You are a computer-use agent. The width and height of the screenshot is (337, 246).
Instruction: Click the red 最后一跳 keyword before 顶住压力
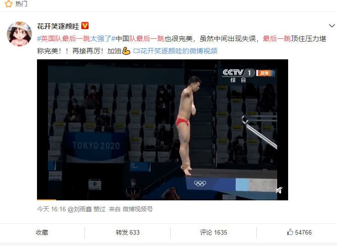[x=277, y=39]
